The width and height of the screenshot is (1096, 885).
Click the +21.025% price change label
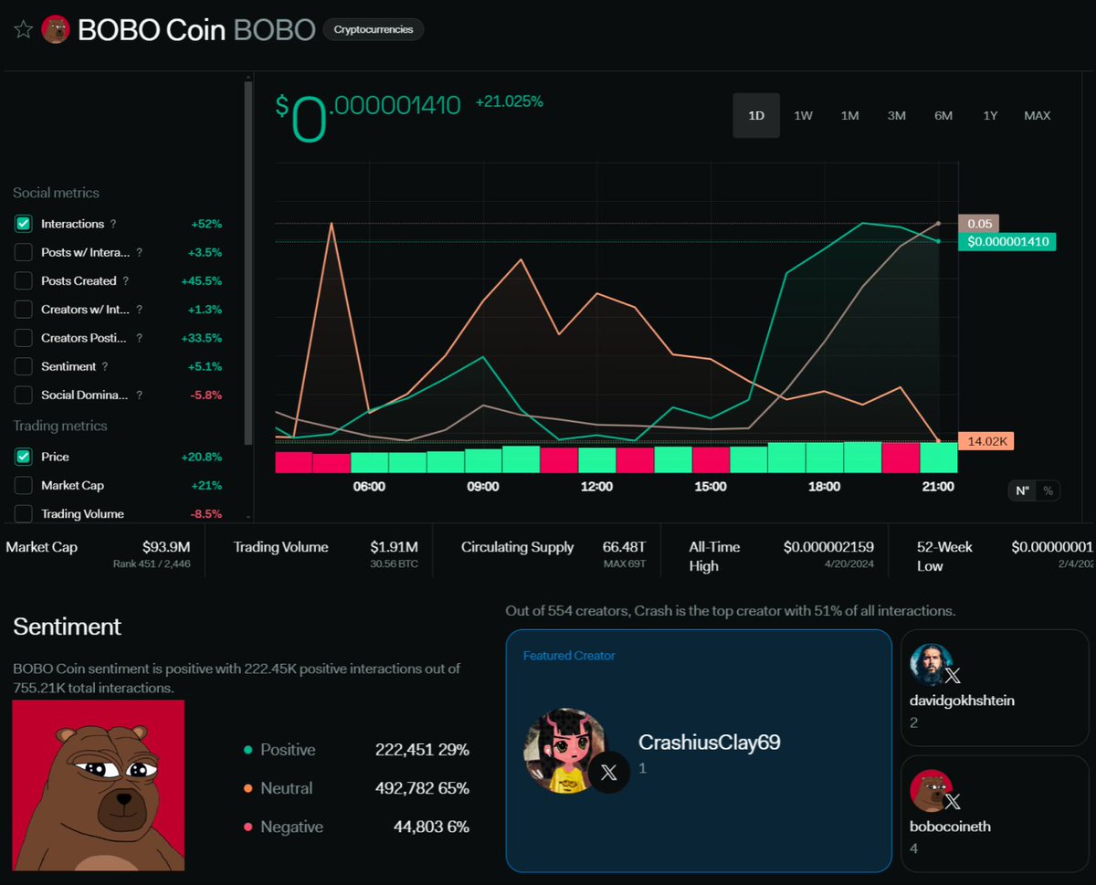tap(510, 101)
